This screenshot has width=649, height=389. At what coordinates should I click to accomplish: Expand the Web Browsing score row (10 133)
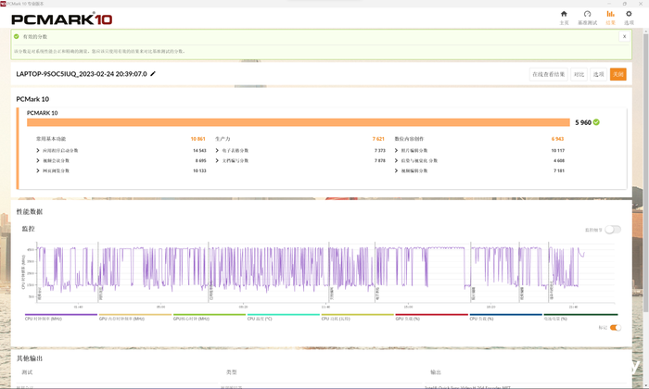pos(38,170)
